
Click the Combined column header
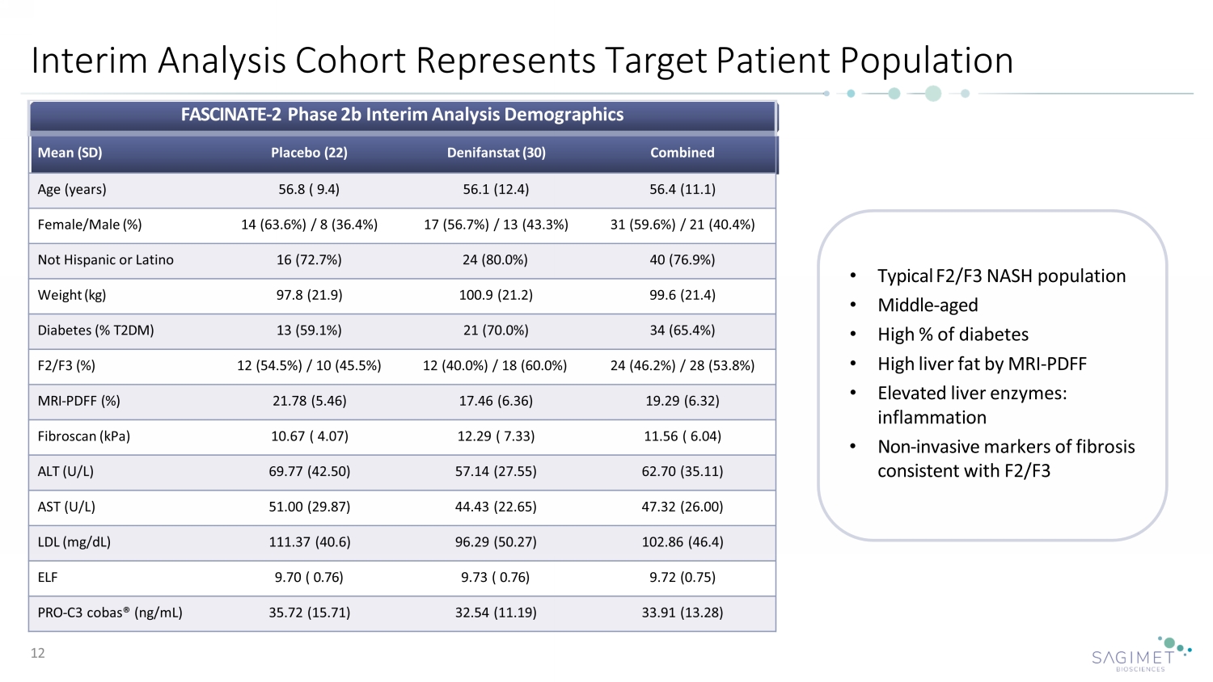[682, 153]
